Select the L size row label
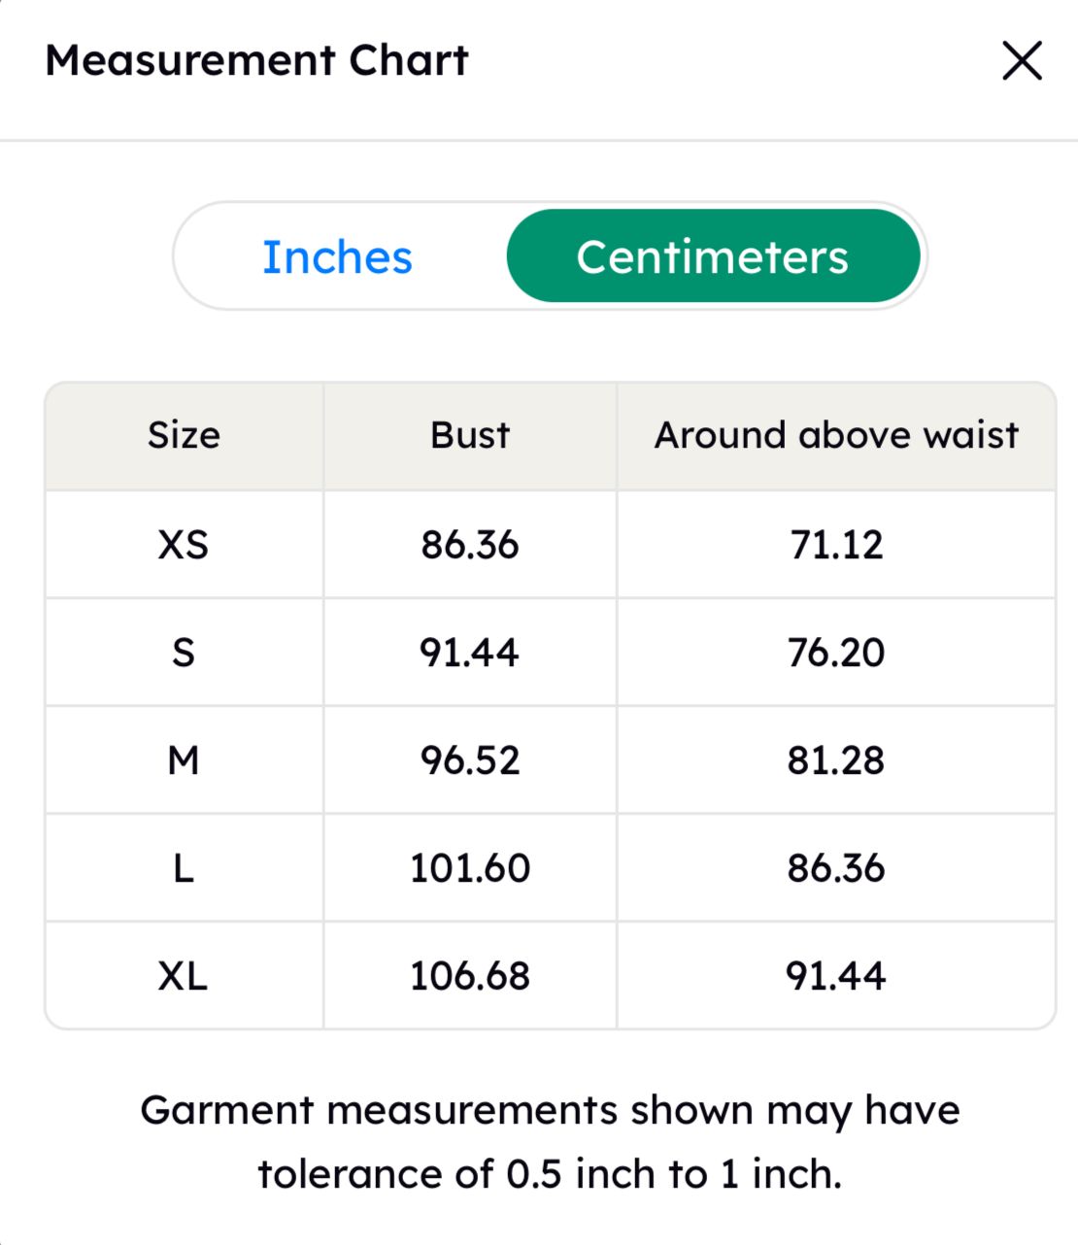Image resolution: width=1078 pixels, height=1245 pixels. 184,868
